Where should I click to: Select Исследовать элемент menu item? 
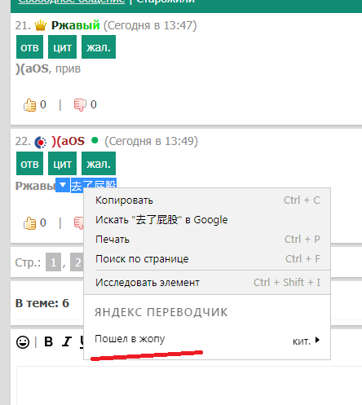(x=207, y=283)
